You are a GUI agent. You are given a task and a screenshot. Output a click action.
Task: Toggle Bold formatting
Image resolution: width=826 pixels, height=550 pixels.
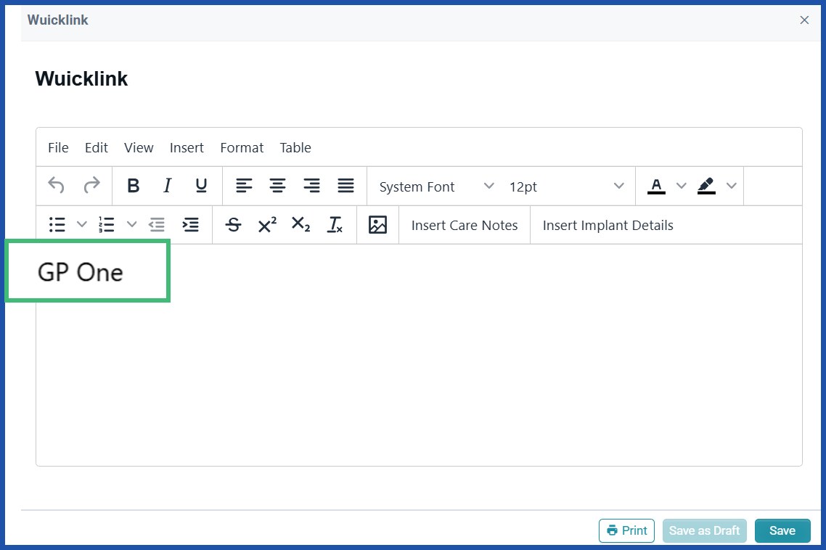pos(134,186)
